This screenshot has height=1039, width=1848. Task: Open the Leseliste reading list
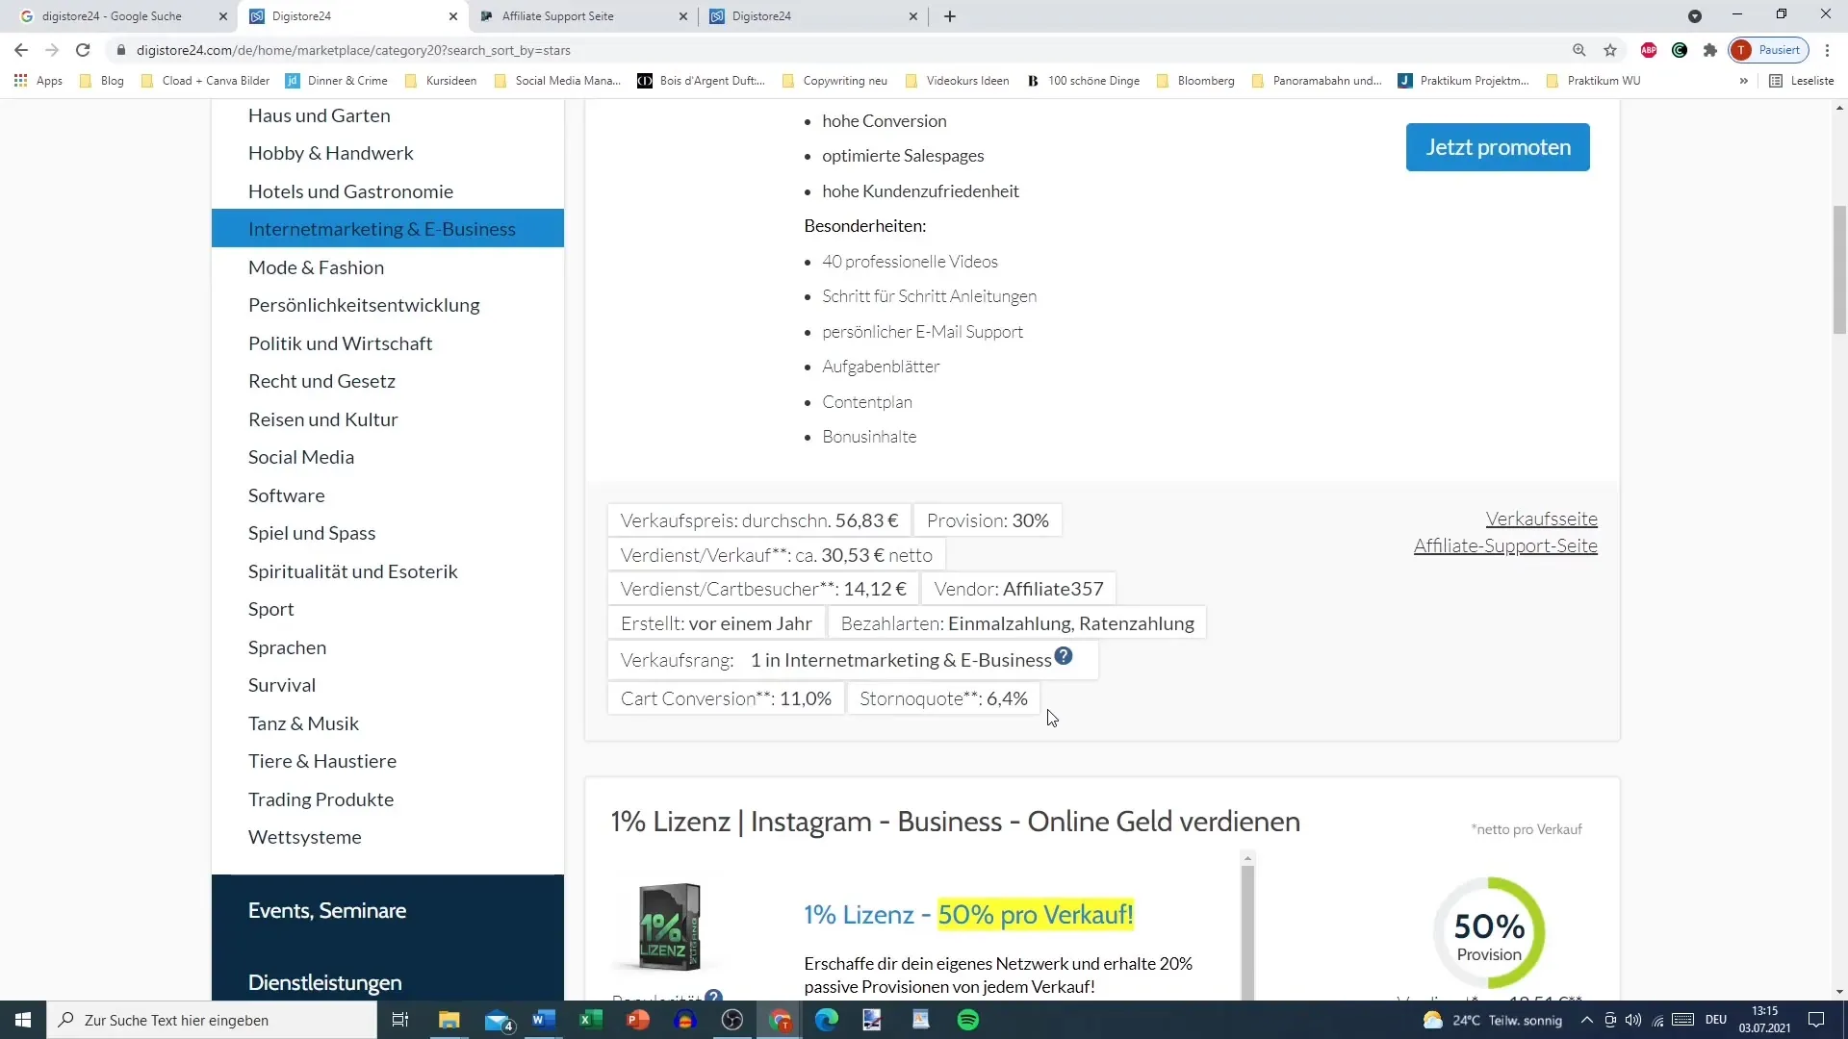1802,81
